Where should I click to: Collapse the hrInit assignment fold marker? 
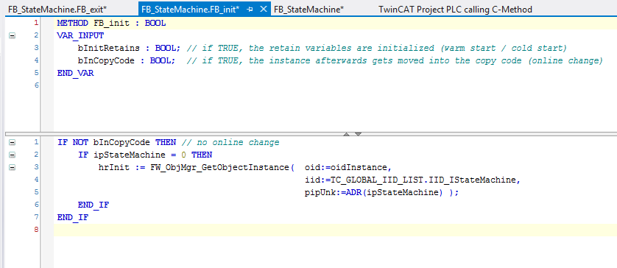(x=13, y=168)
